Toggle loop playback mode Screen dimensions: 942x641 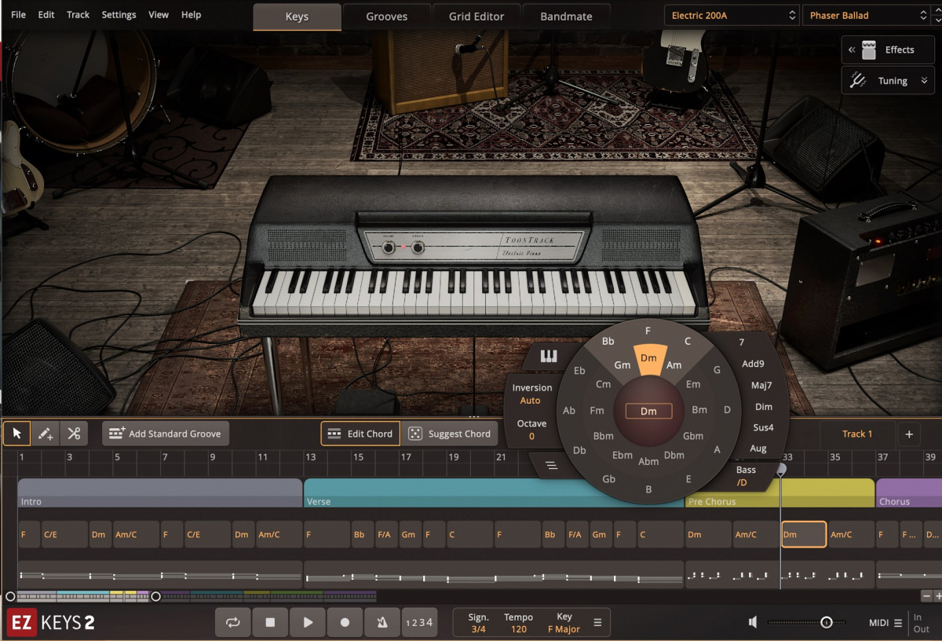(x=232, y=621)
